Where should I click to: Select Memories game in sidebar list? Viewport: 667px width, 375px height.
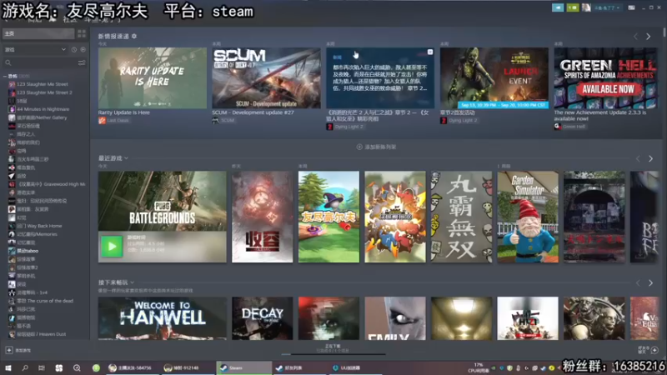37,234
